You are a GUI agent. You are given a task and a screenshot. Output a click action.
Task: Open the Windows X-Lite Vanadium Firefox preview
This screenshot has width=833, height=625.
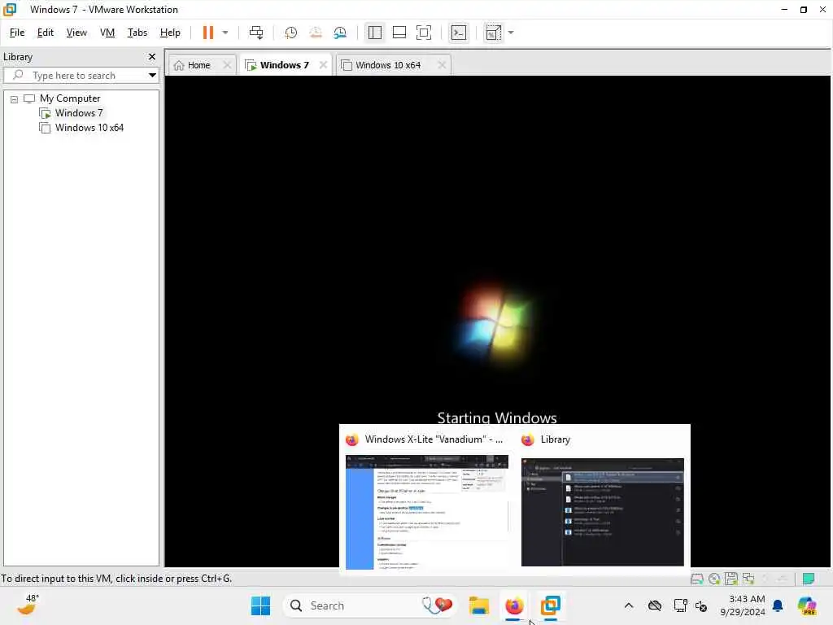[426, 502]
